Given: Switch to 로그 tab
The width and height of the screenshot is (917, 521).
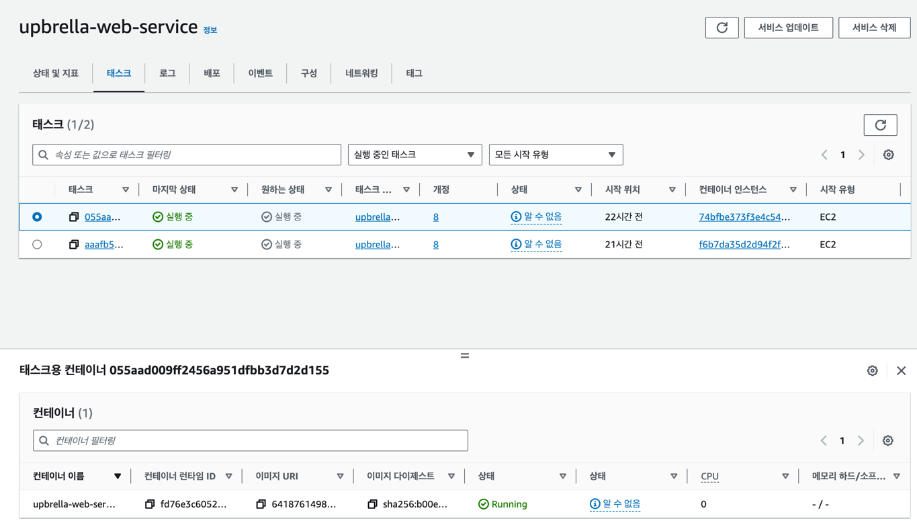Looking at the screenshot, I should [167, 73].
